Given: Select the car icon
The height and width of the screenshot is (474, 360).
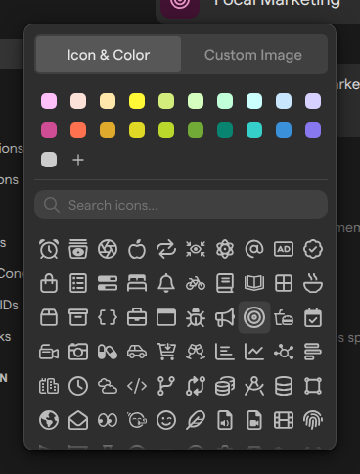Looking at the screenshot, I should click(x=137, y=352).
